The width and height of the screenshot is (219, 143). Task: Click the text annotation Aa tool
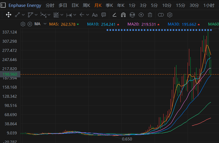pos(95,15)
